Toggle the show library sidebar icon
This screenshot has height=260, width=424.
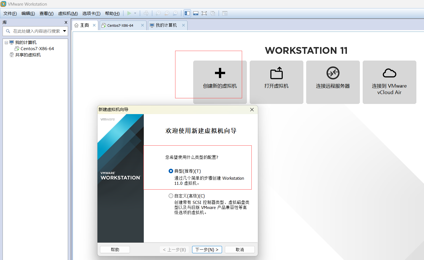pyautogui.click(x=187, y=13)
